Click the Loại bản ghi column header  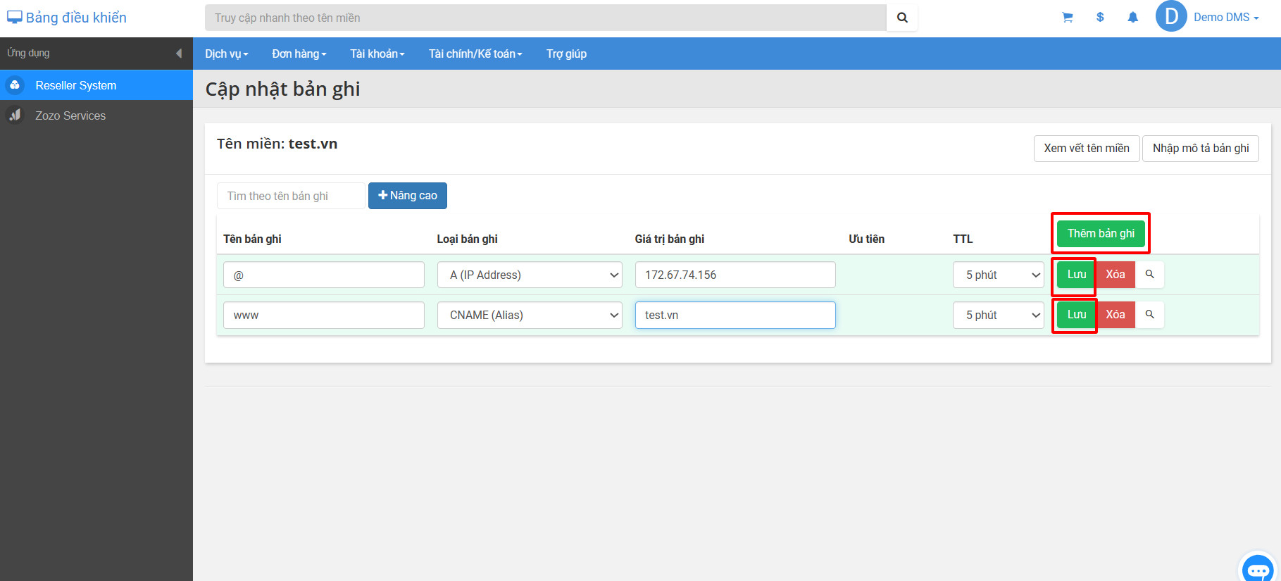[467, 239]
